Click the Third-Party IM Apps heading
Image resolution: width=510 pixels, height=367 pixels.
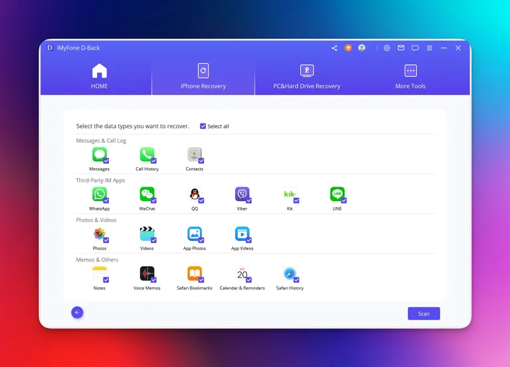coord(100,180)
